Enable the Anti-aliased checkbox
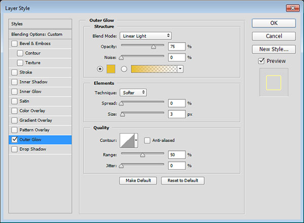Image resolution: width=304 pixels, height=223 pixels. coord(147,141)
